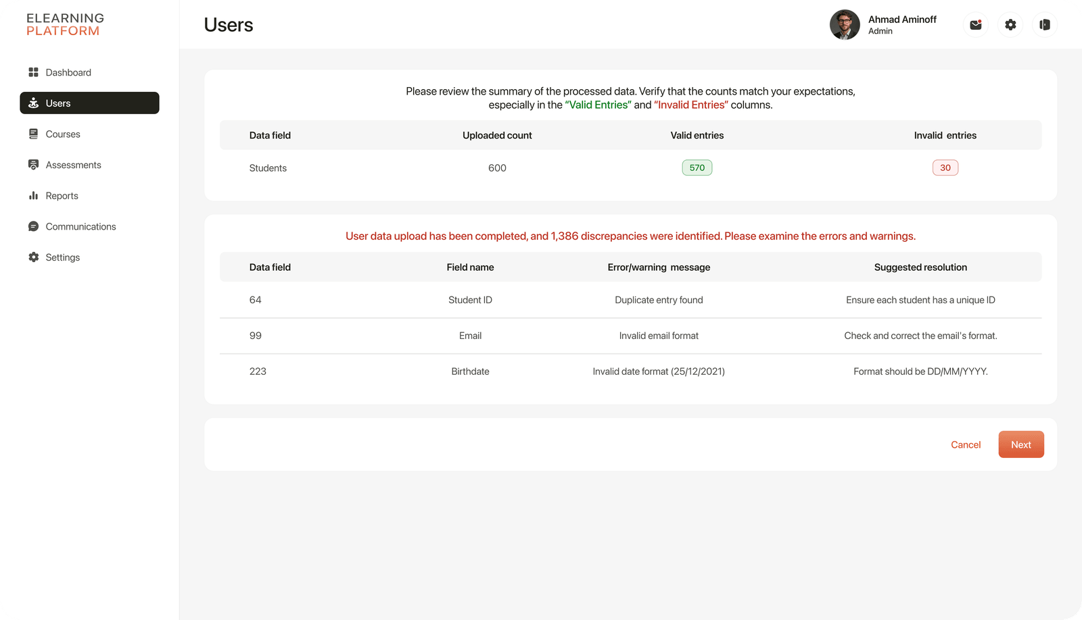Screen dimensions: 1082x620
Task: Click the Communications chat bubble icon
Action: pos(33,226)
